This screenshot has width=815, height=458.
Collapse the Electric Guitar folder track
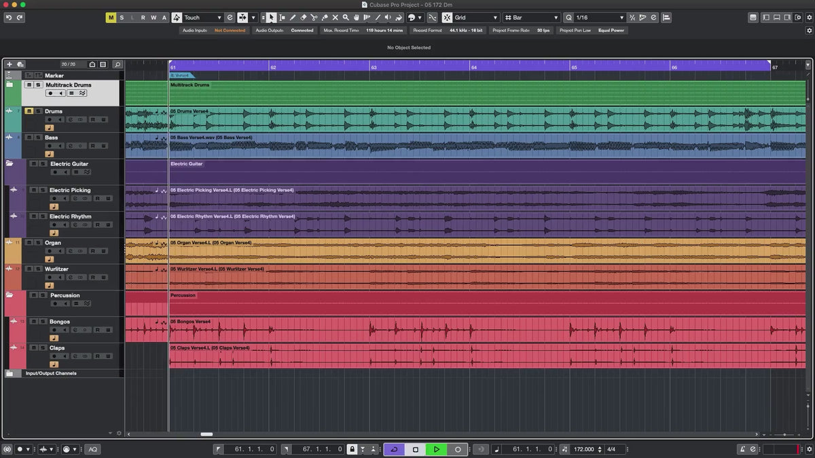10,164
